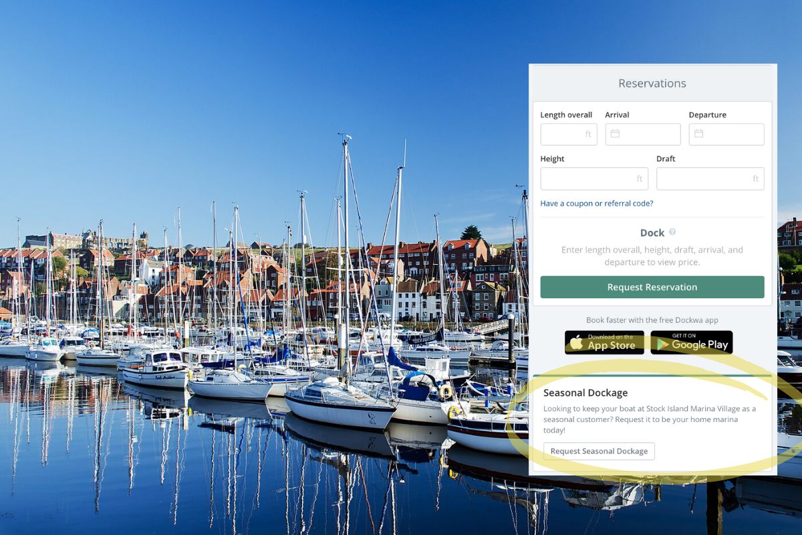
Task: Click the Dock help question mark icon
Action: click(x=672, y=232)
